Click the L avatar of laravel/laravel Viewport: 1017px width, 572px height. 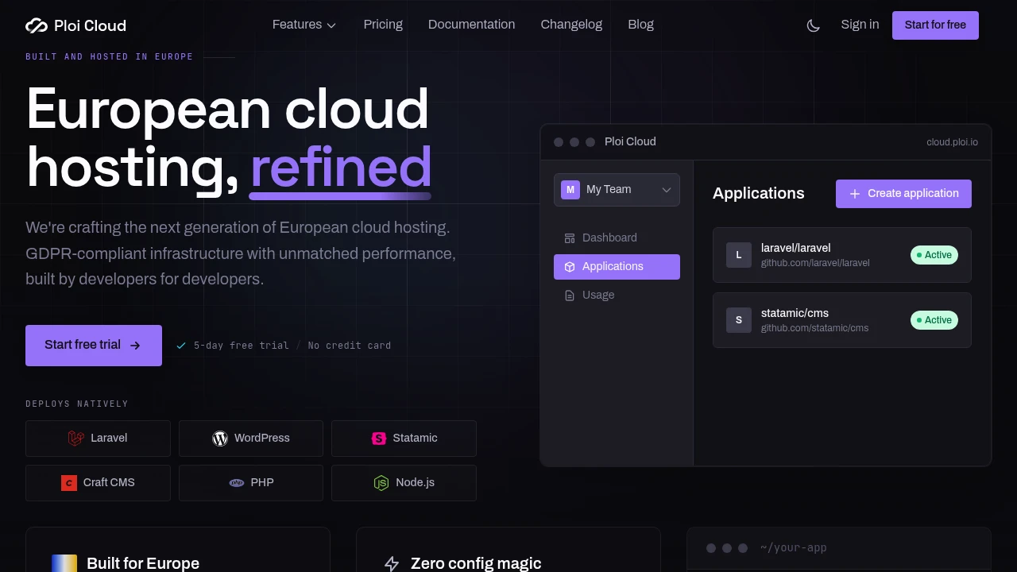click(739, 255)
